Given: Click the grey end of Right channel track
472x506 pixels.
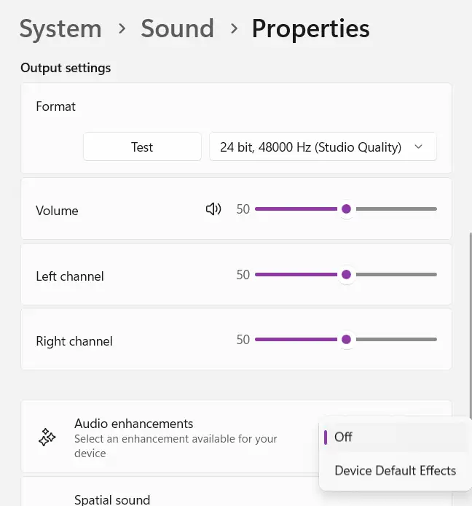Looking at the screenshot, I should click(422, 340).
